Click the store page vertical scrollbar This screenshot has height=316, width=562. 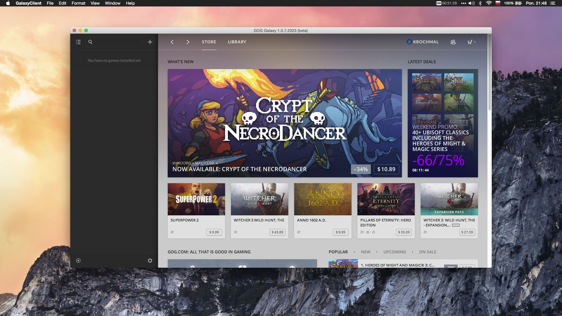tap(489, 72)
